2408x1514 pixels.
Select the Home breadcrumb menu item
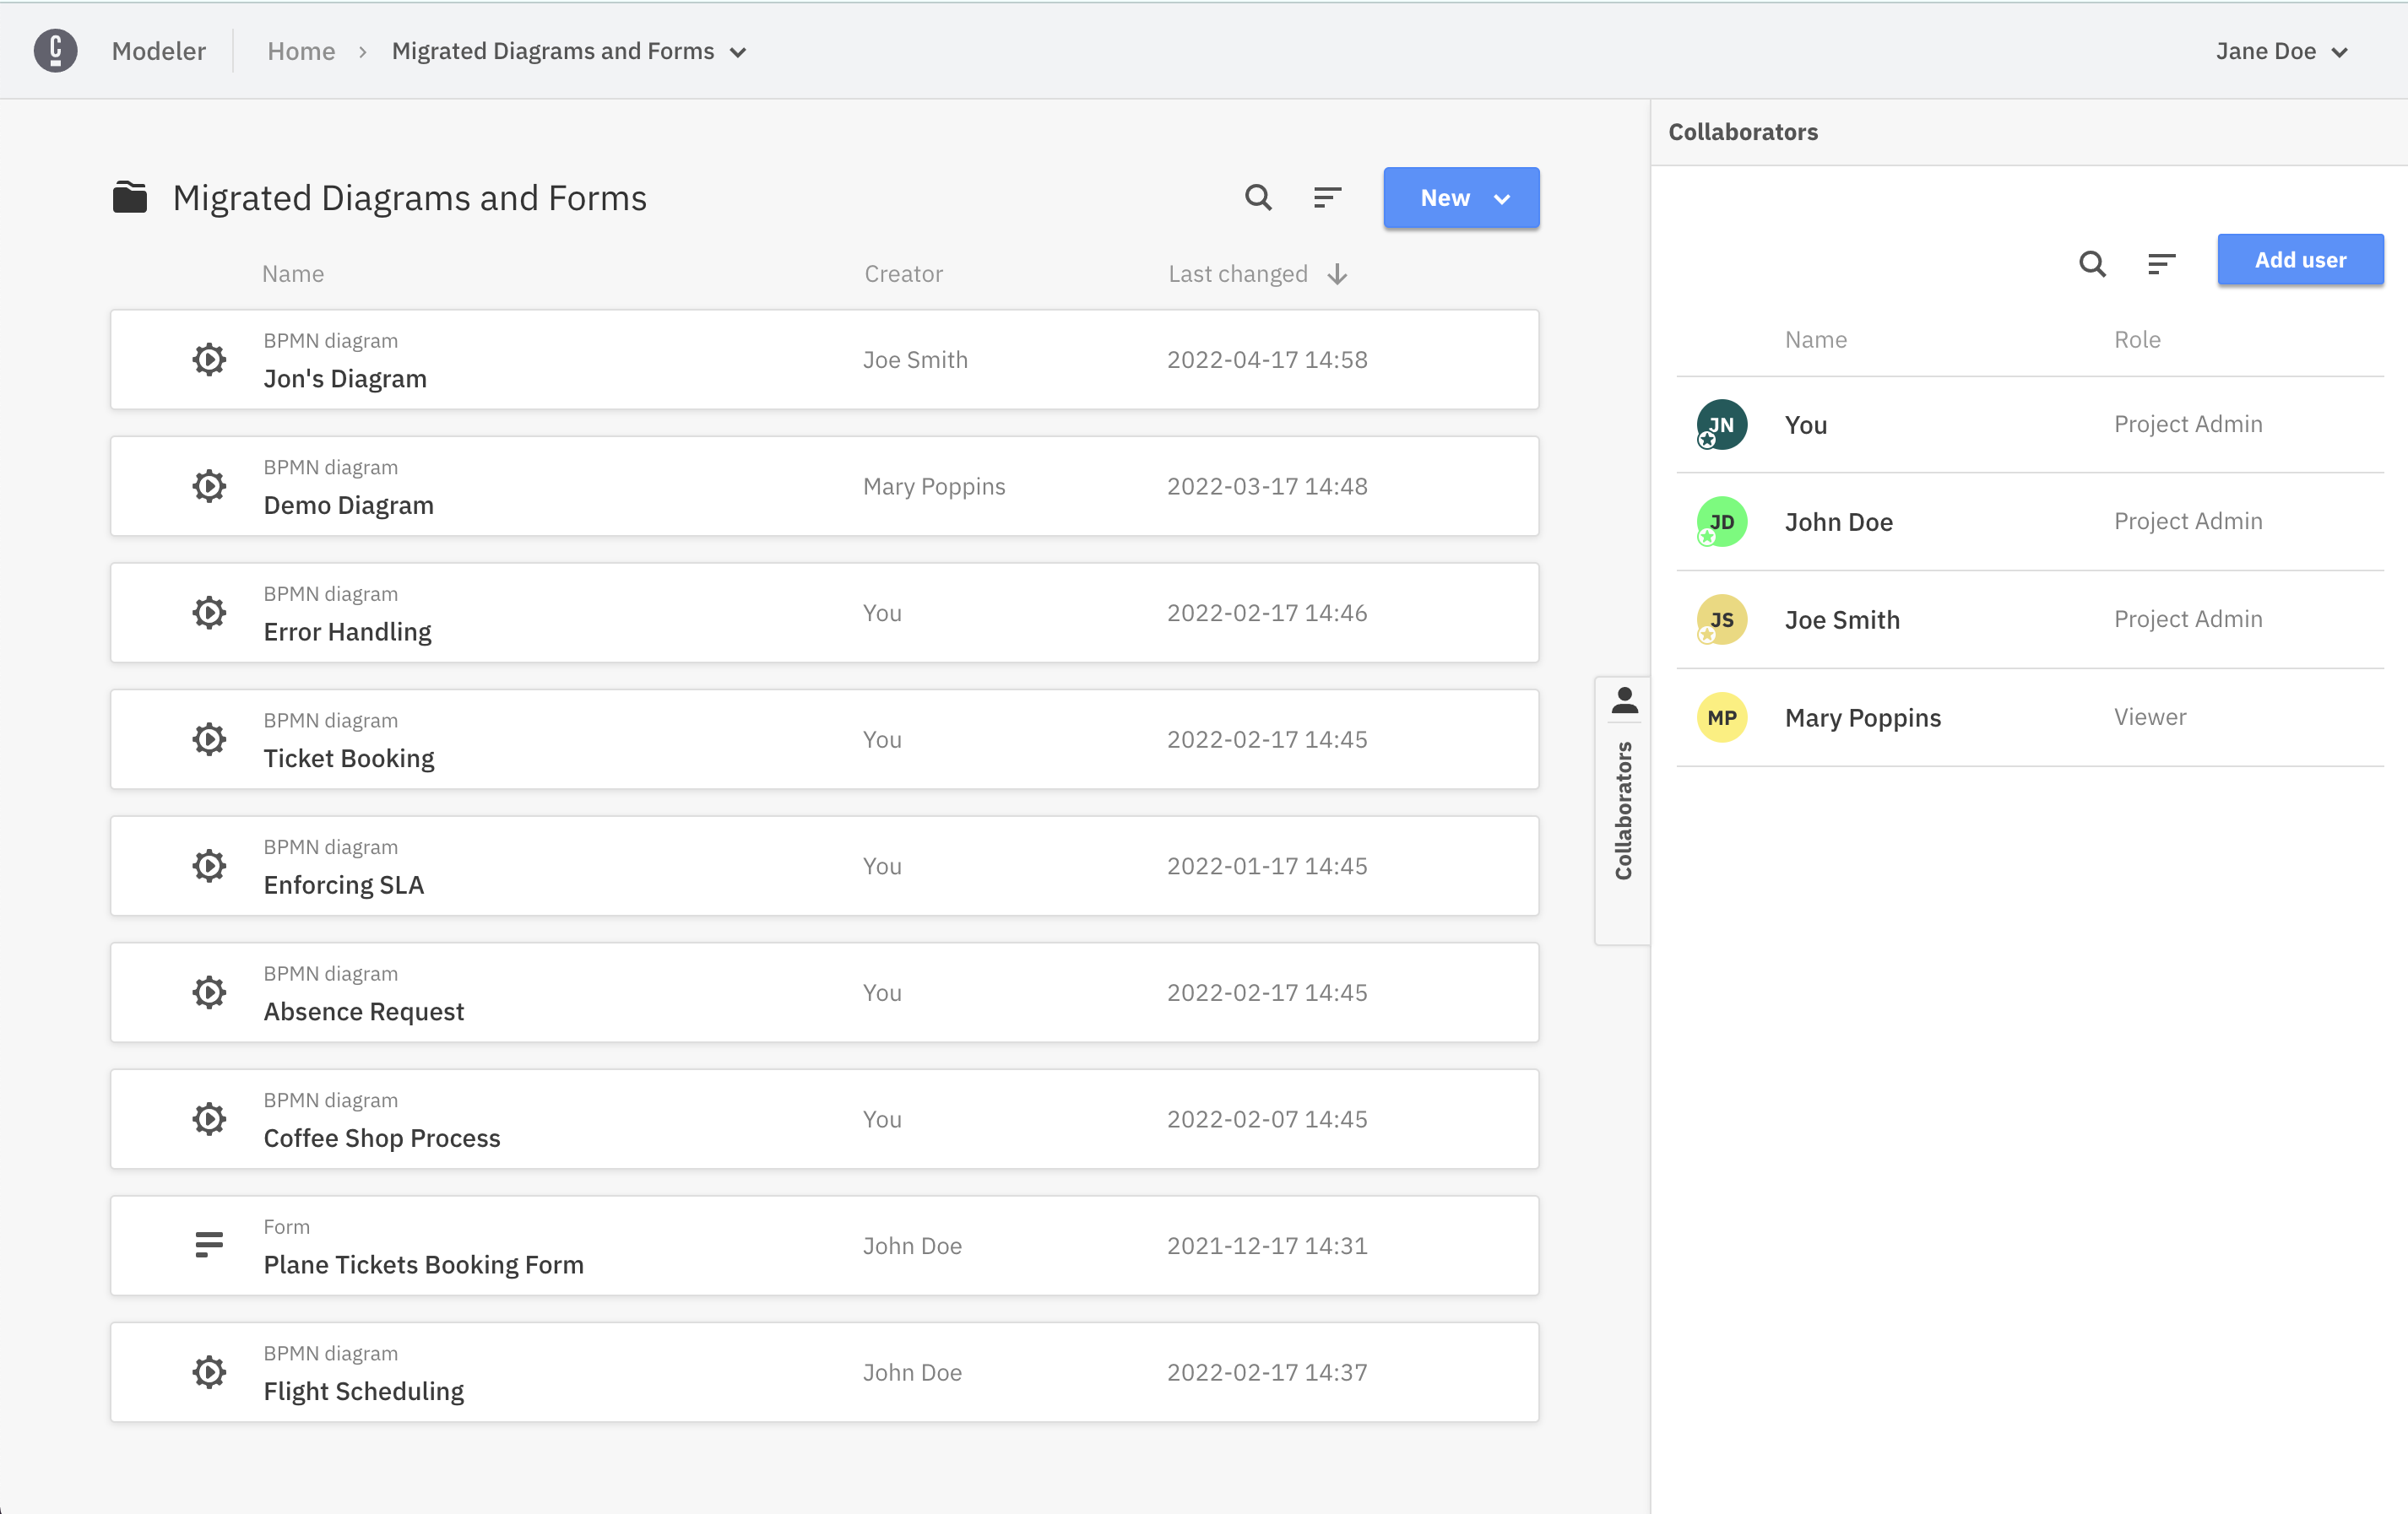tap(300, 49)
